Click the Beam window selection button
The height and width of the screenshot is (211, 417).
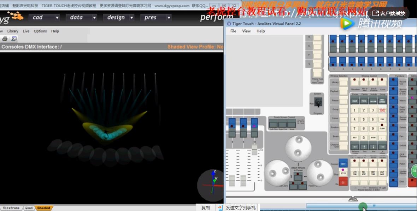click(343, 136)
